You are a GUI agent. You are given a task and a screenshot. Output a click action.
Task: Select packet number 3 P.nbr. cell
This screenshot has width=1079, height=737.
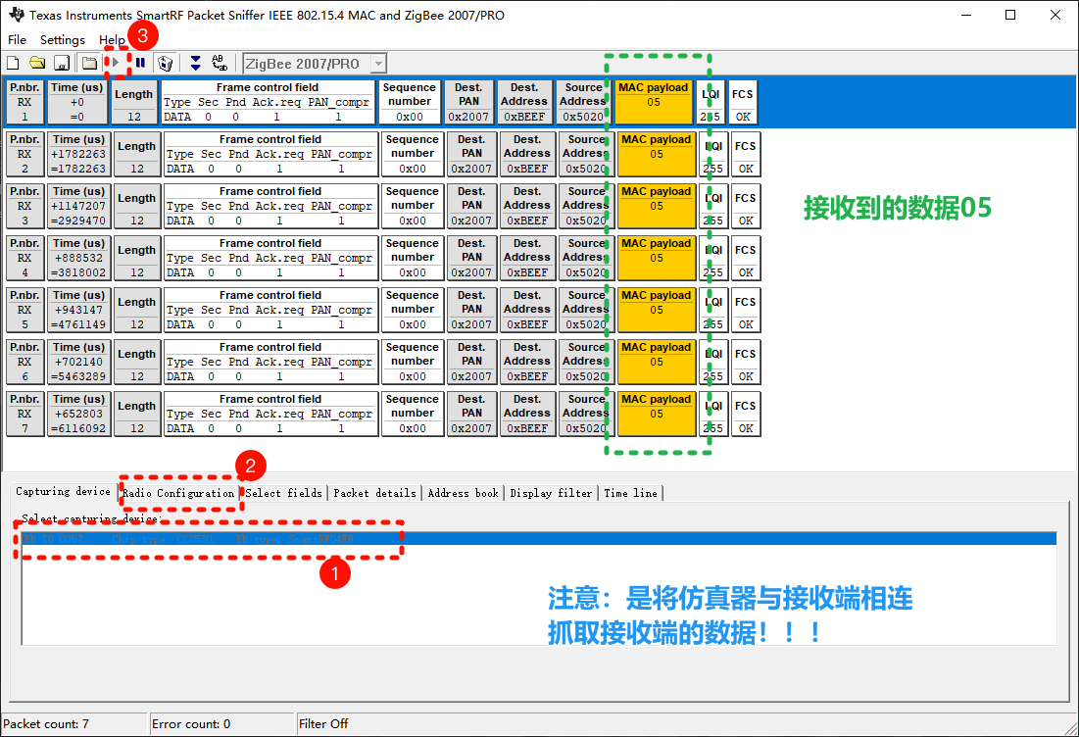[25, 206]
